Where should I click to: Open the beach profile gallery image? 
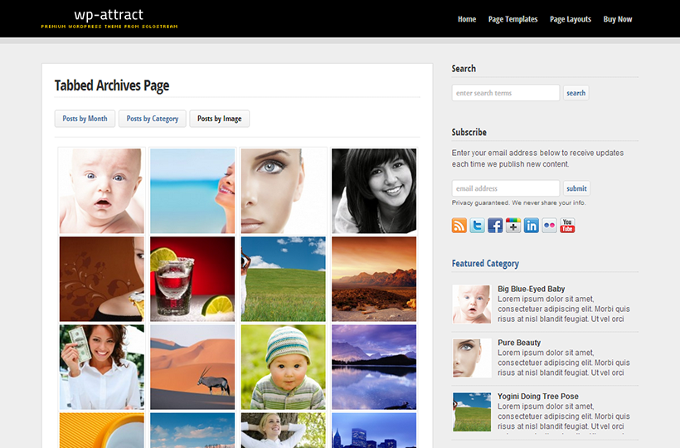(192, 191)
